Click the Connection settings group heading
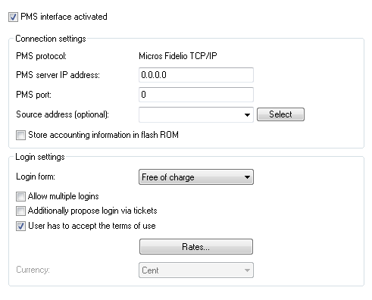 (x=51, y=39)
